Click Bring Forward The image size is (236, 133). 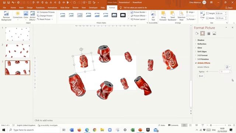point(163,16)
